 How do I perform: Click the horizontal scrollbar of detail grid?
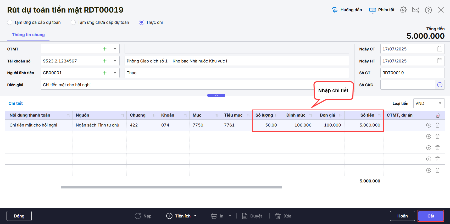coord(171,187)
